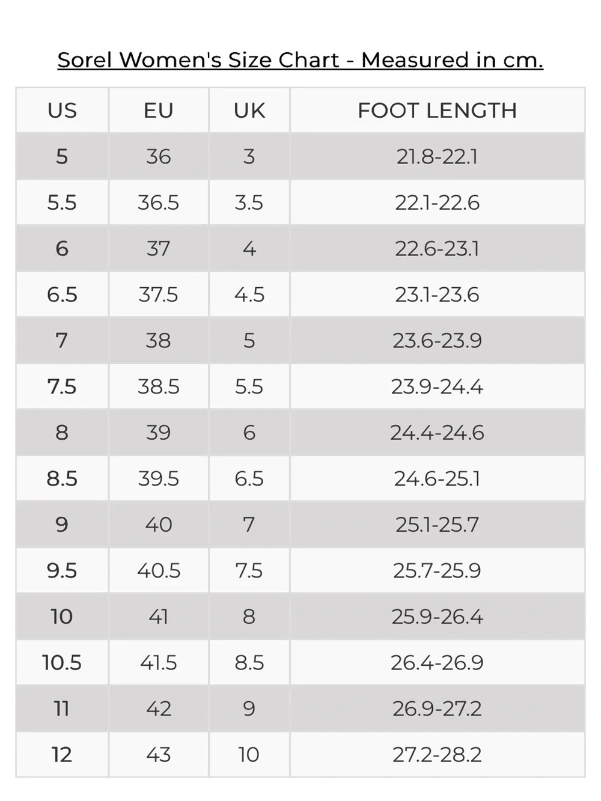The width and height of the screenshot is (601, 801).
Task: Select the EU column header
Action: pos(159,111)
